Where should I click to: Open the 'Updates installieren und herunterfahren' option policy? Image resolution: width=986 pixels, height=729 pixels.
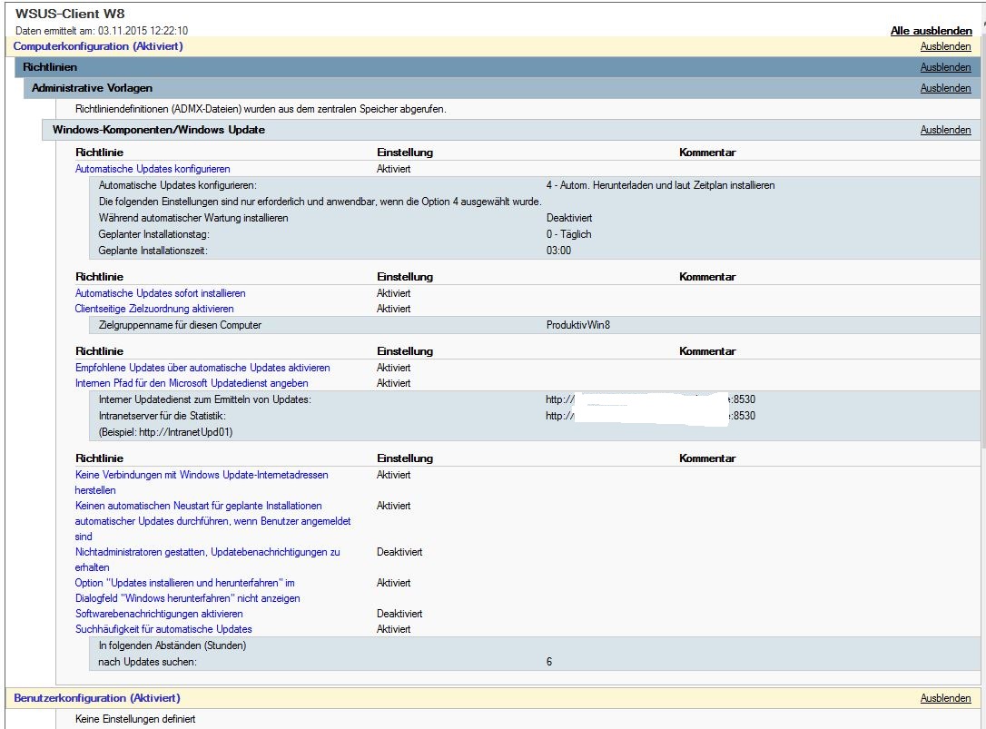click(187, 590)
